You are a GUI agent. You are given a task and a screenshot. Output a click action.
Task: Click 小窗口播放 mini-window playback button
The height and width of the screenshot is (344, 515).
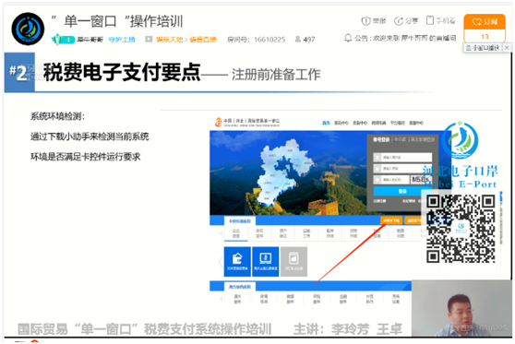[x=483, y=48]
